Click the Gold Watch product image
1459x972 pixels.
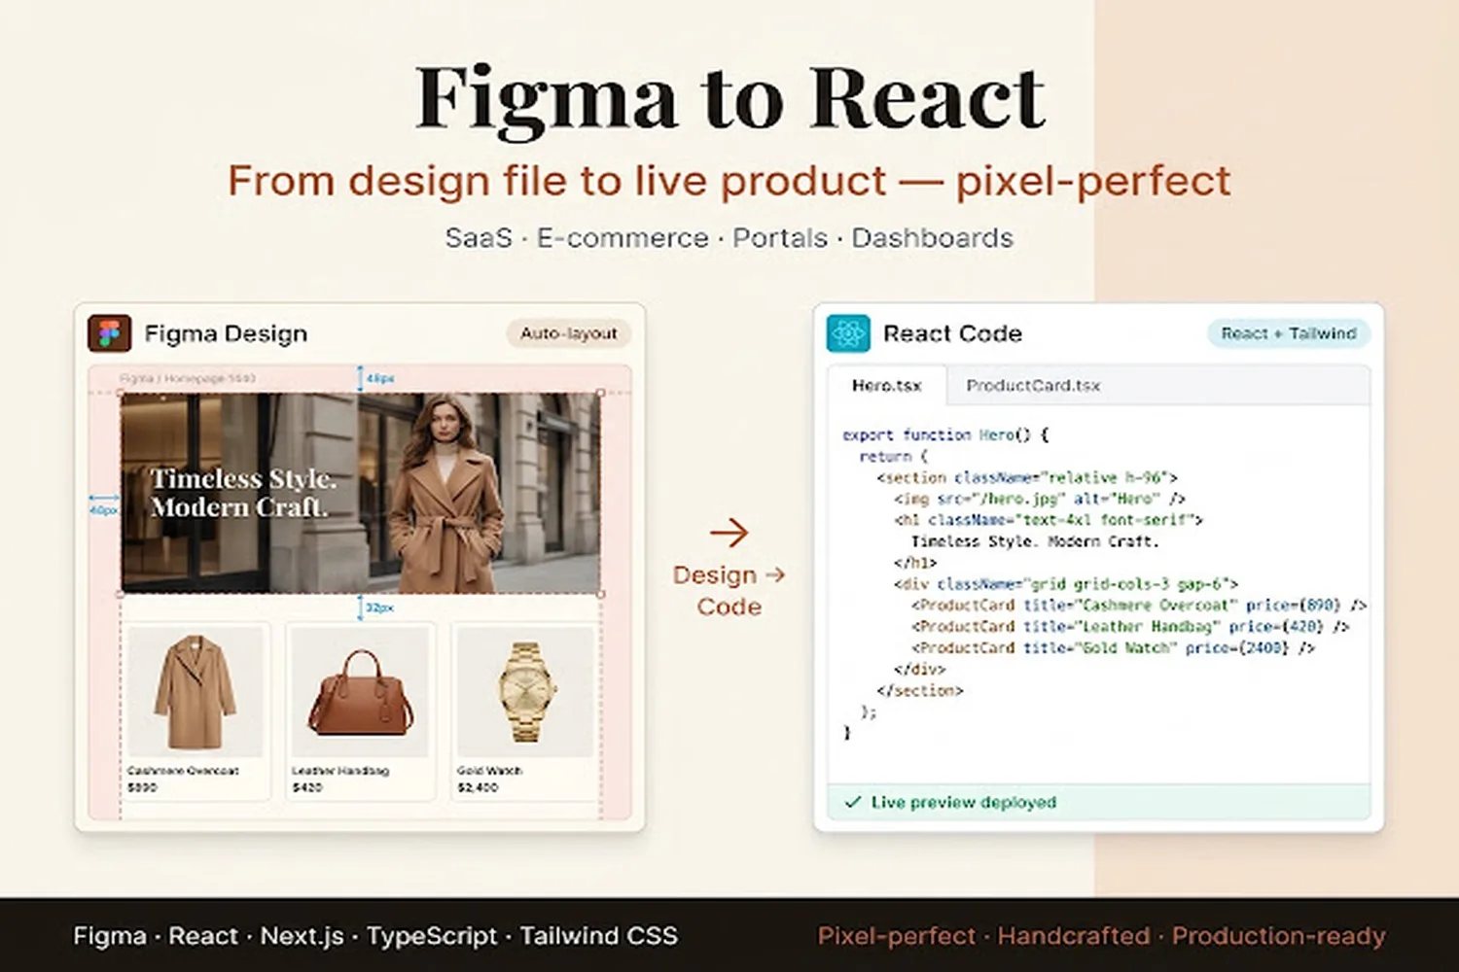tap(525, 692)
